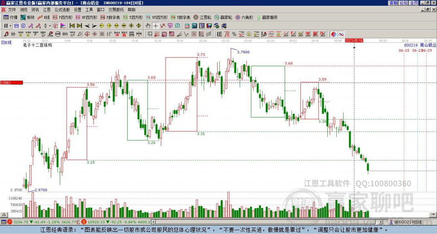437x234 pixels.
Task: Click the 论坛 forum link
Action: point(404,3)
